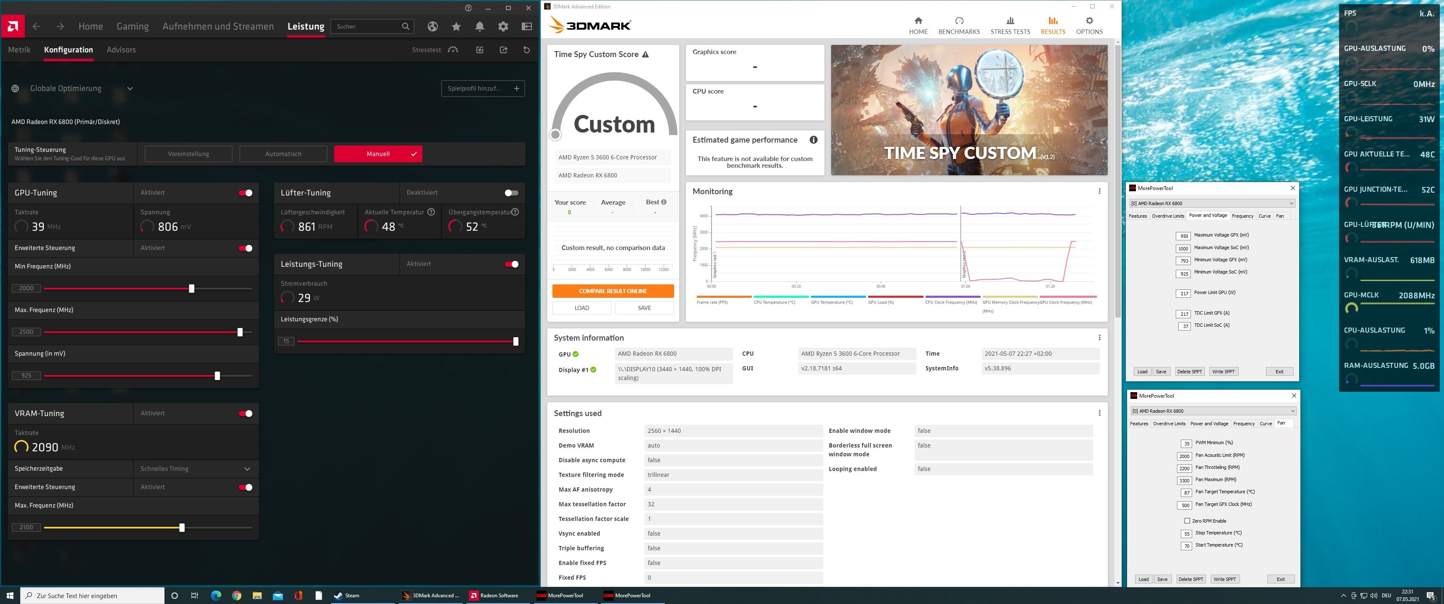Open Task View on the taskbar

[194, 595]
